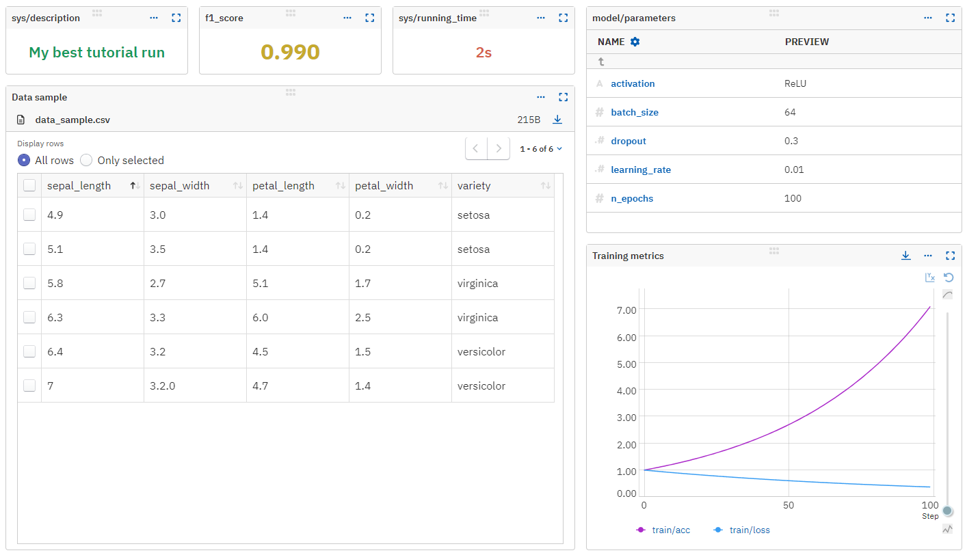This screenshot has width=967, height=555.
Task: Open the curve smoothing tool on Training metrics
Action: [947, 294]
